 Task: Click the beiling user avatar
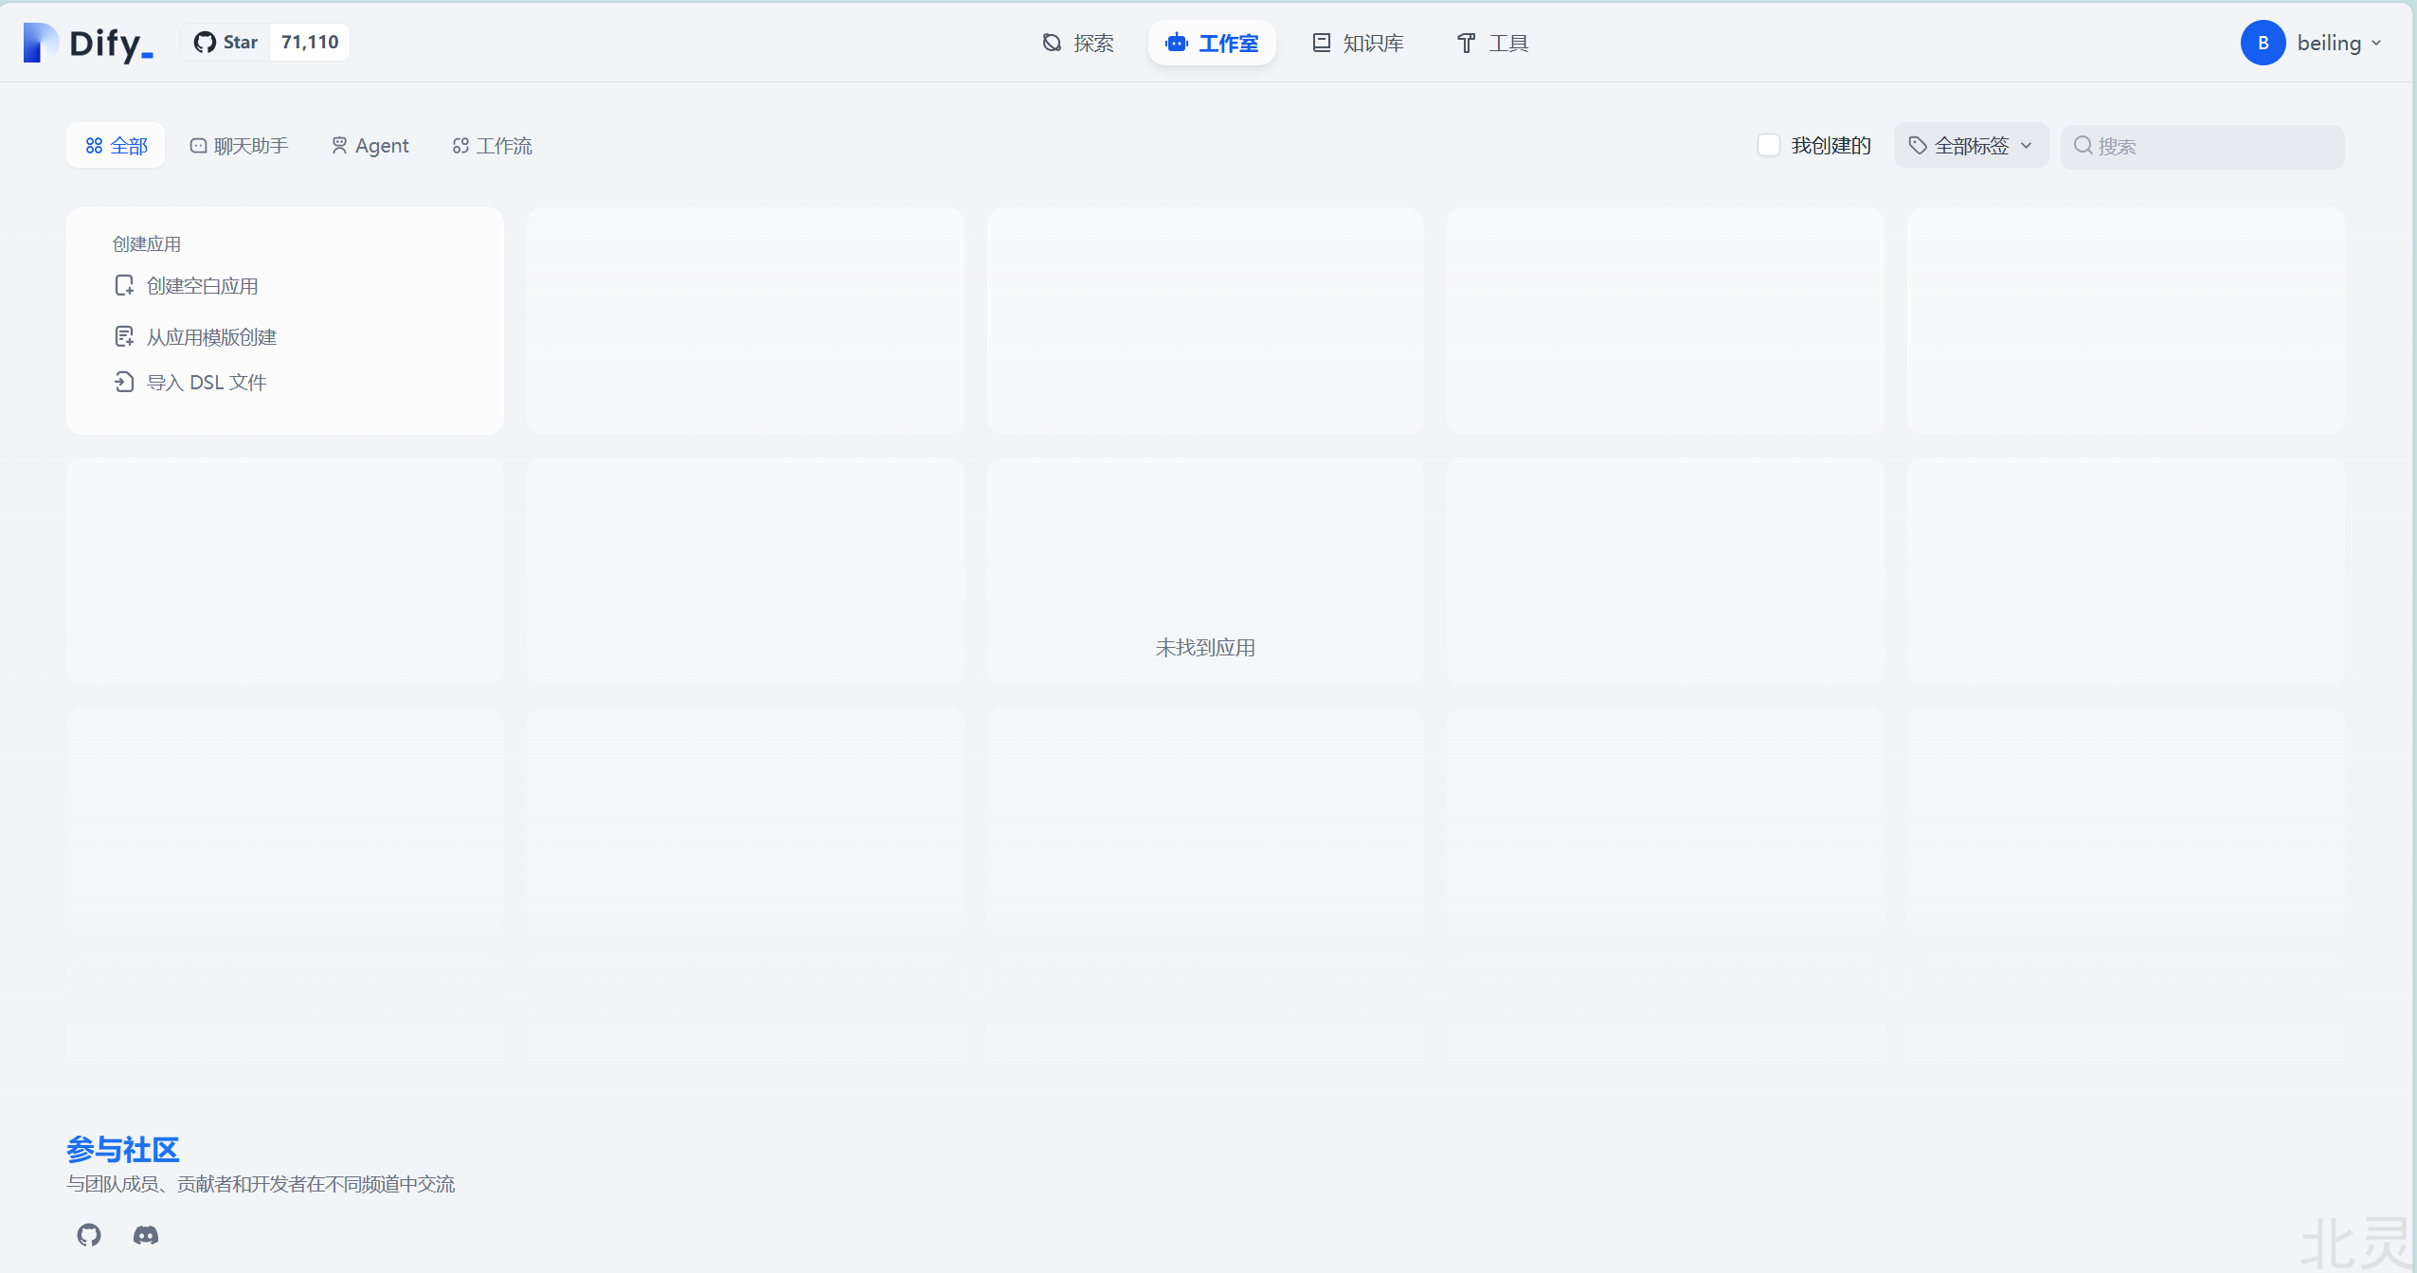2263,43
